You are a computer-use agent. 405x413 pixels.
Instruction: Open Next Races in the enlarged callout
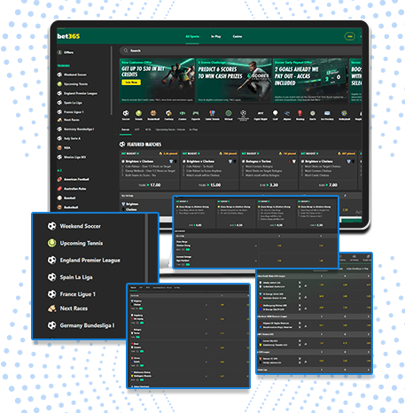tap(74, 308)
